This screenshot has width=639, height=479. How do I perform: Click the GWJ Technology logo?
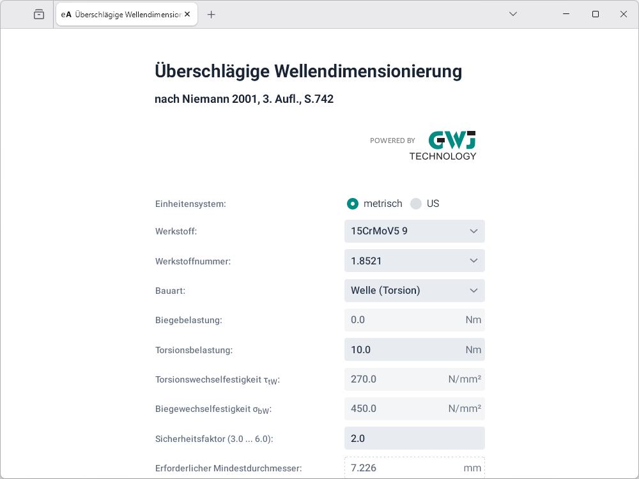(x=443, y=146)
